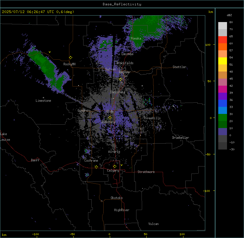Image resolution: width=244 pixels, height=238 pixels.
Task: Select the Vulcan label
Action: (153, 224)
